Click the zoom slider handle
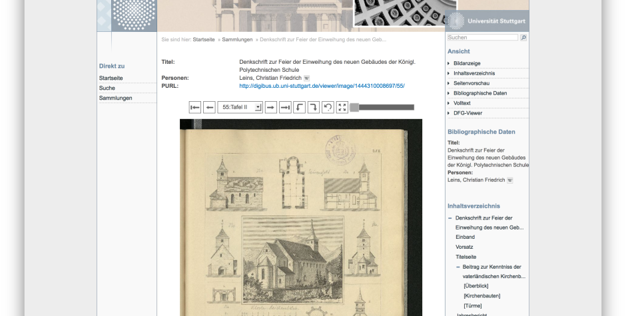Image resolution: width=626 pixels, height=316 pixels. coord(354,107)
